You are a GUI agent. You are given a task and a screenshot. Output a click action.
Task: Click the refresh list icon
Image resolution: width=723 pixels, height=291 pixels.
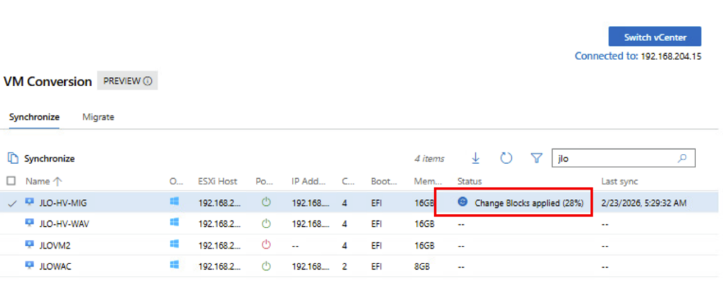click(506, 158)
